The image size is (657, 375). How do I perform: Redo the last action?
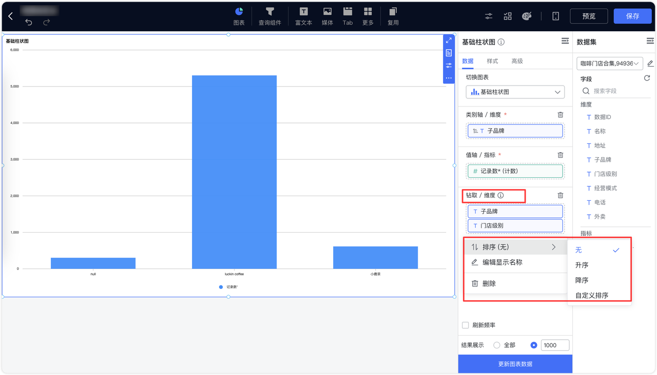coord(47,22)
